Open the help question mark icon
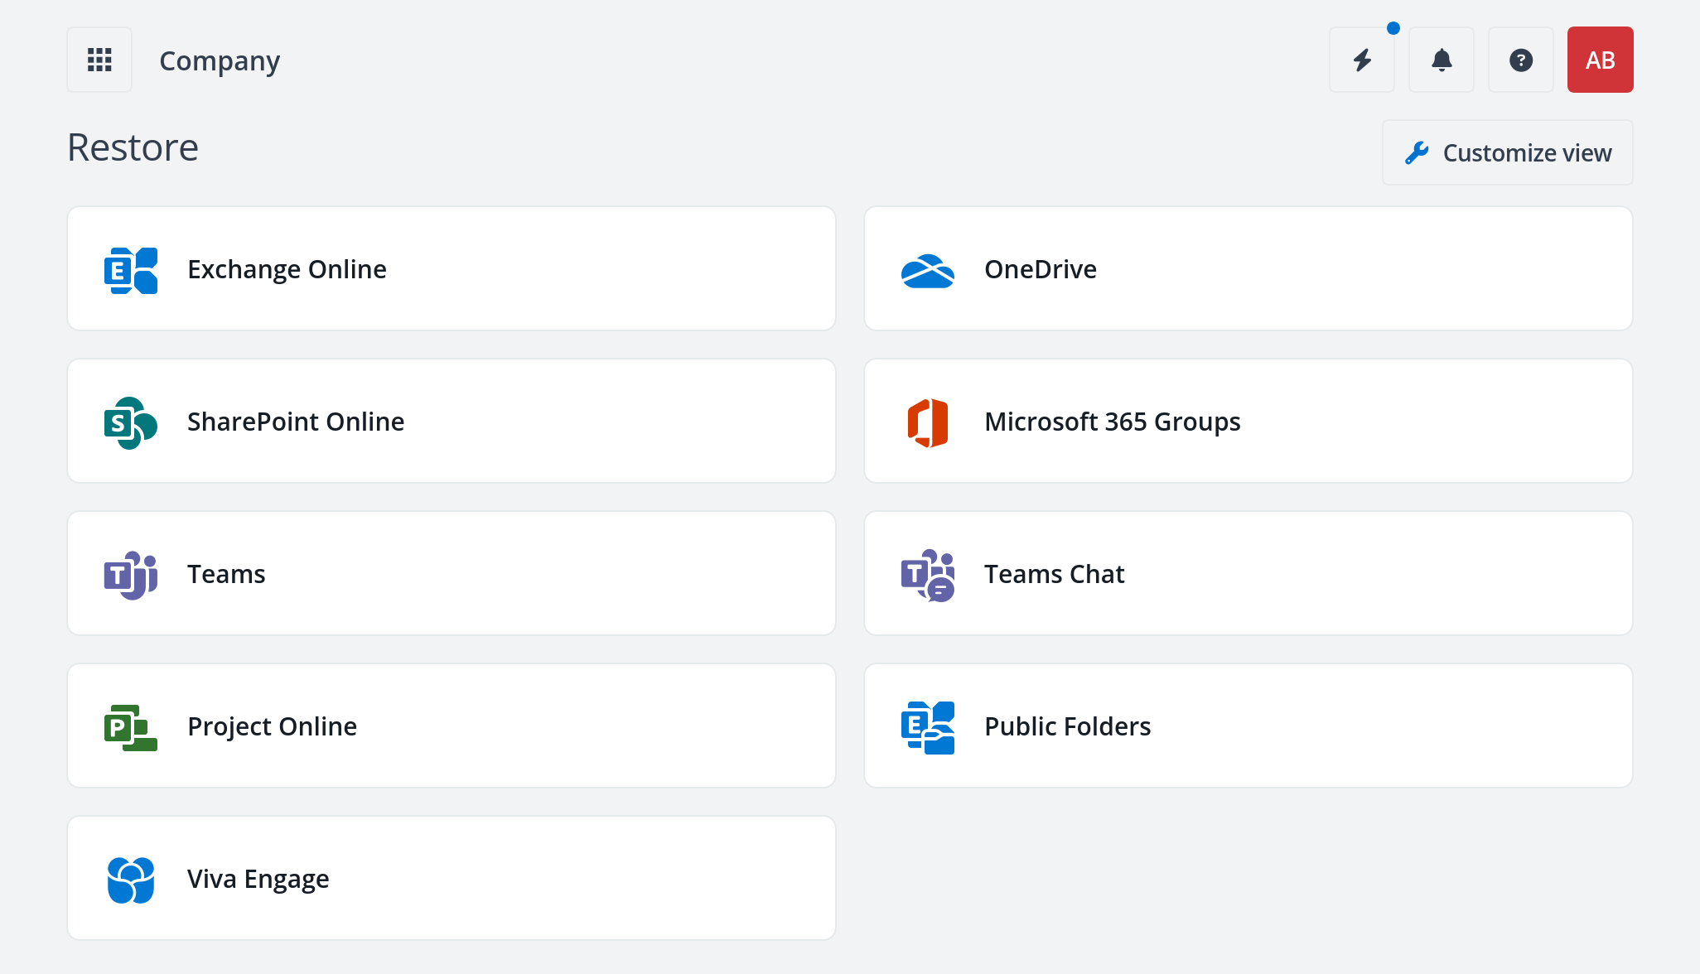1700x974 pixels. click(x=1521, y=60)
